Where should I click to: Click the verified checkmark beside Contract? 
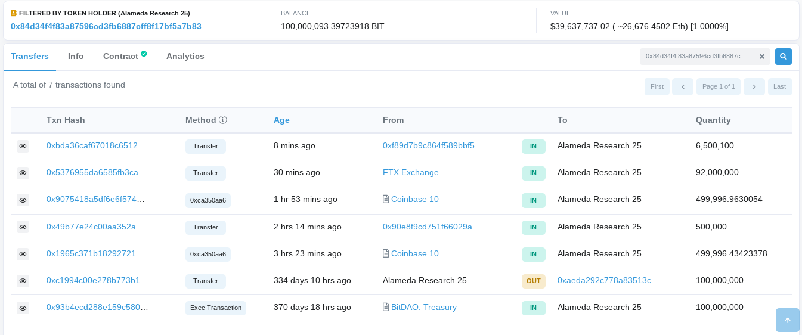point(144,54)
